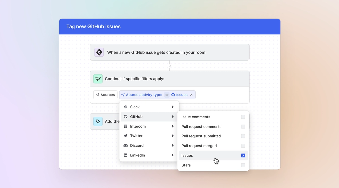Click 'Stars' option text
This screenshot has width=339, height=188.
[186, 165]
